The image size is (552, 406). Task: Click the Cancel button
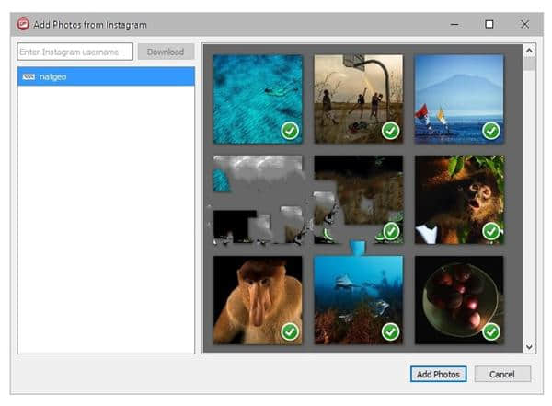(502, 374)
